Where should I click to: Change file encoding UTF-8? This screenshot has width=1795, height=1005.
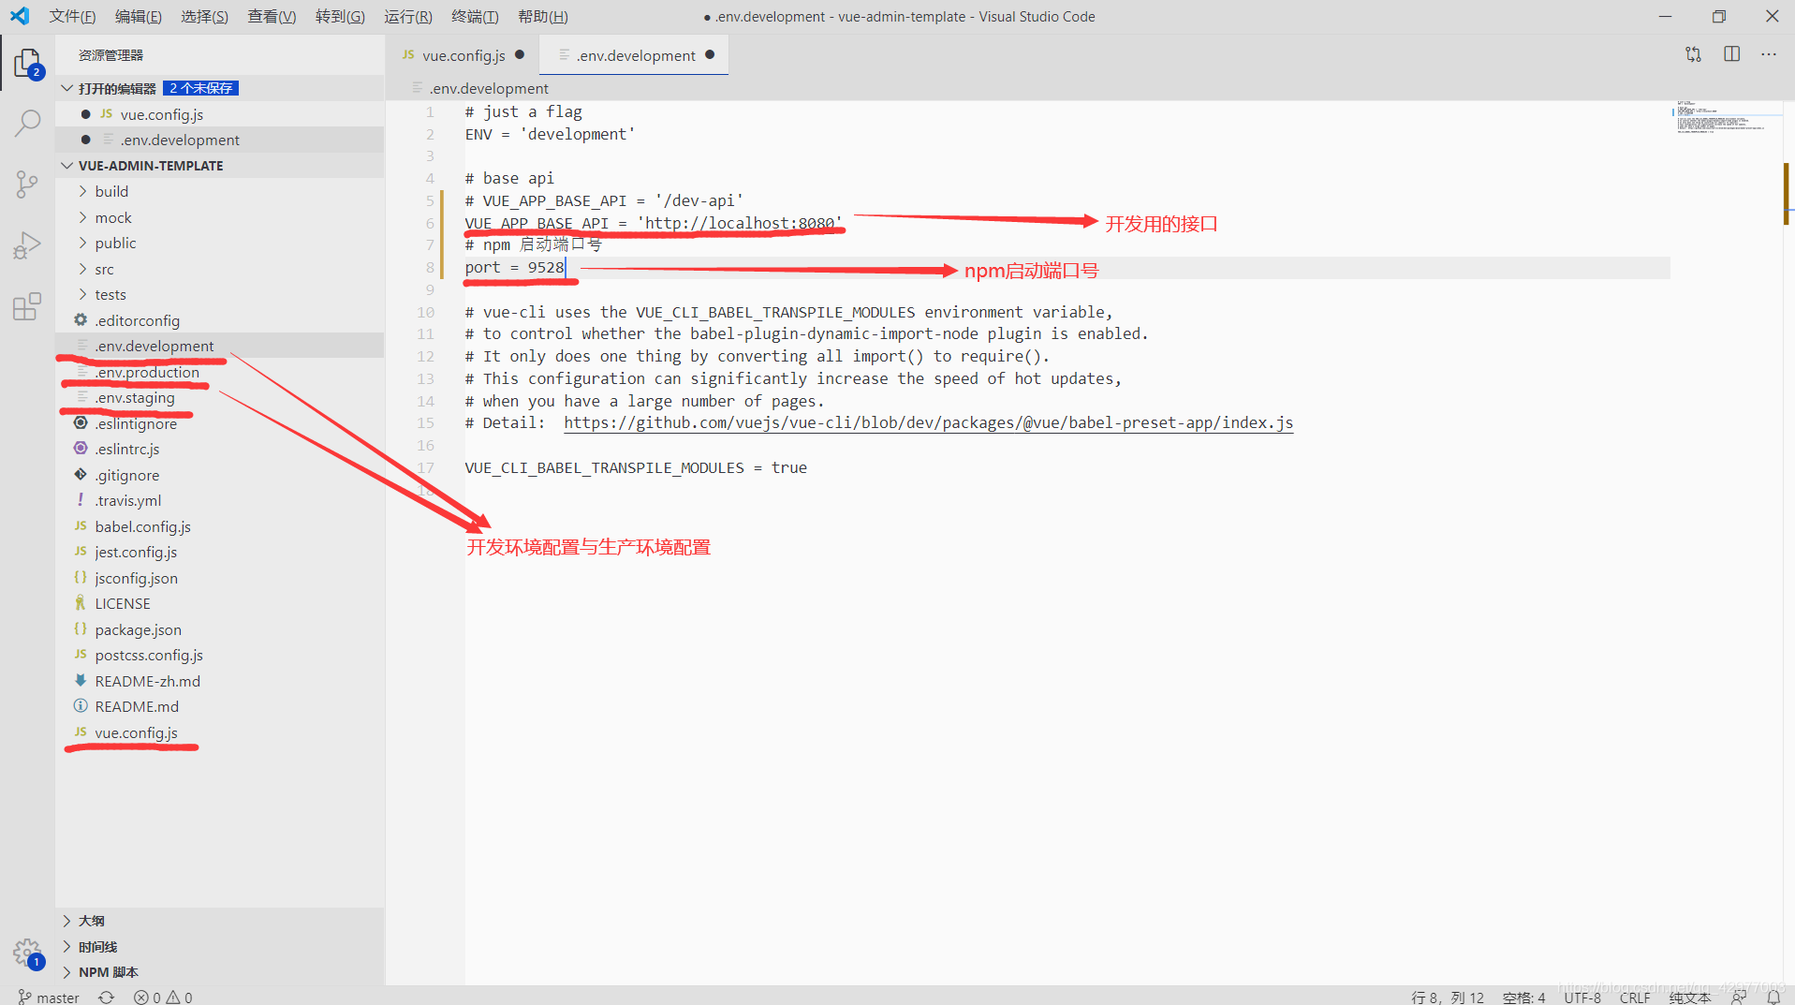tap(1582, 997)
